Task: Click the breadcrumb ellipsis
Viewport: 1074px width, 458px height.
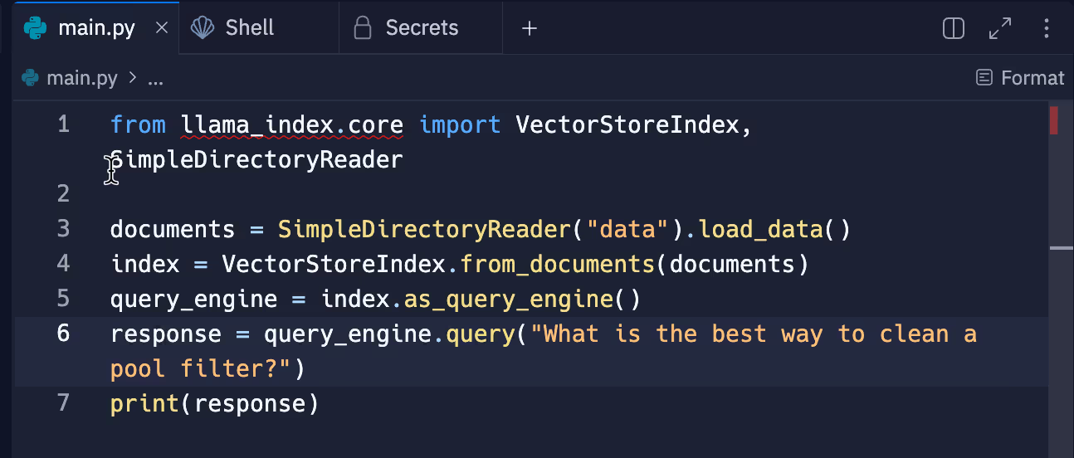Action: 155,79
